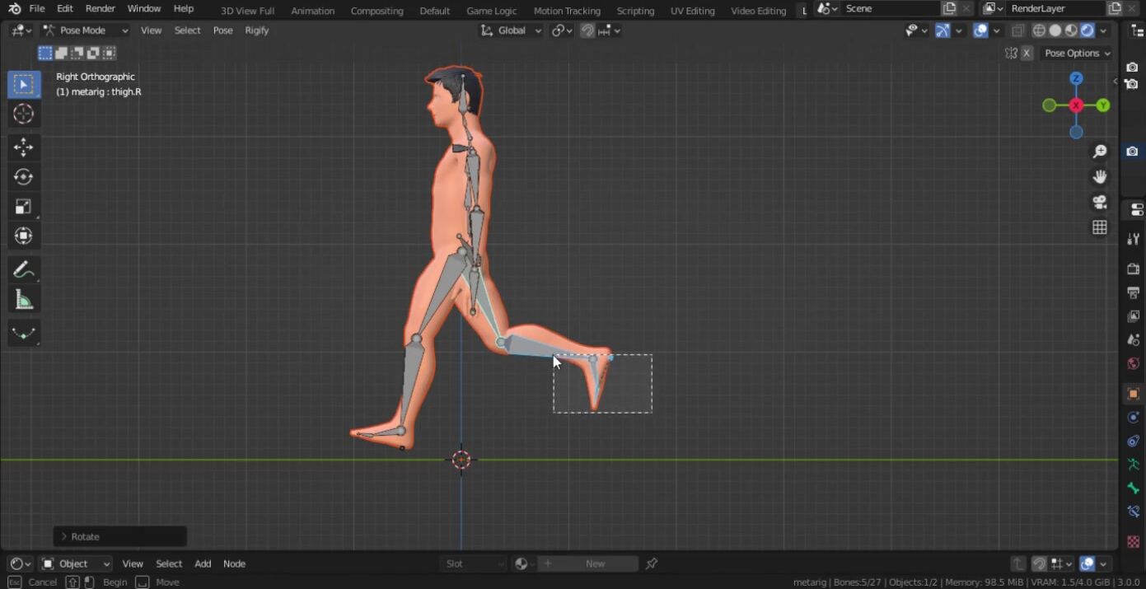Screen dimensions: 1146x589
Task: Select the Rotate tool in toolbar
Action: click(23, 177)
